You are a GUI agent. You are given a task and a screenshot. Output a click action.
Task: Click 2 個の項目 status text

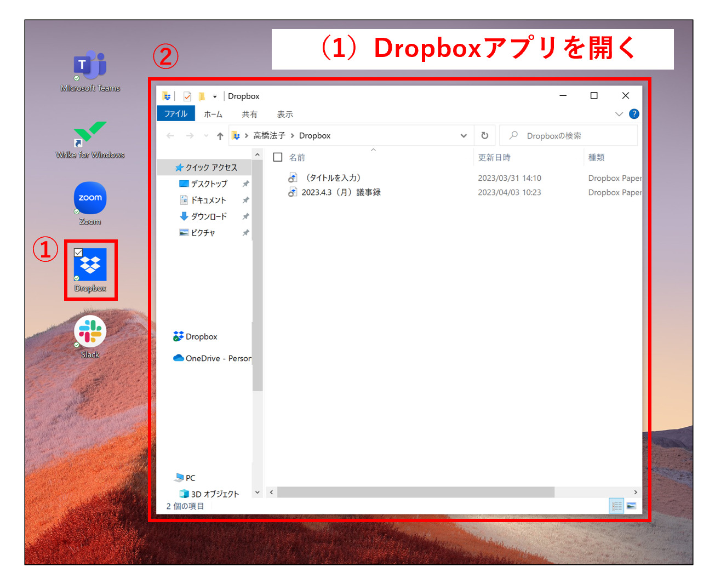pyautogui.click(x=185, y=506)
